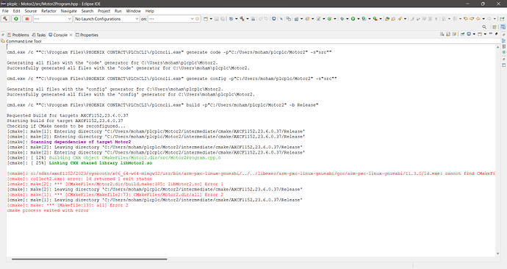Screen dimensions: 507x269
Task: Minimize the Console view panel
Action: (491, 34)
